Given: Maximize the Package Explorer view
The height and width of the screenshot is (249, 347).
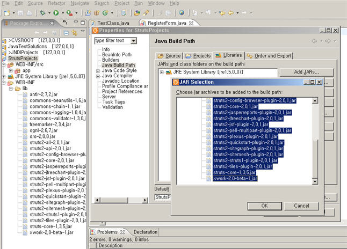Looking at the screenshot, I should [x=83, y=23].
